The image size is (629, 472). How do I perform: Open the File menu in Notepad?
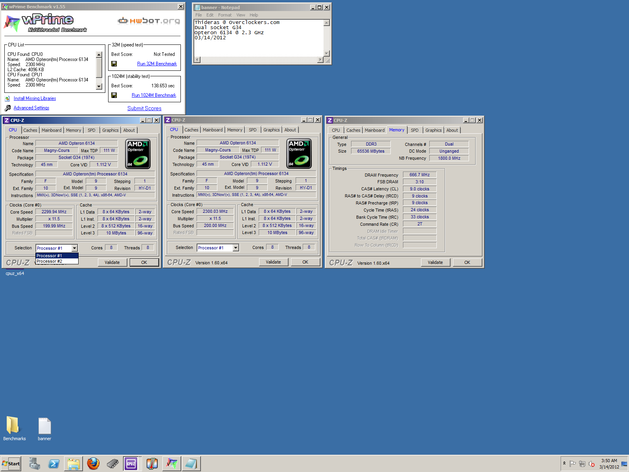coord(199,15)
